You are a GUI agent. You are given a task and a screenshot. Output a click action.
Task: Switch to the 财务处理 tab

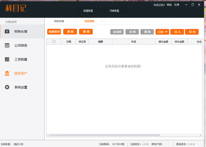pyautogui.click(x=59, y=21)
